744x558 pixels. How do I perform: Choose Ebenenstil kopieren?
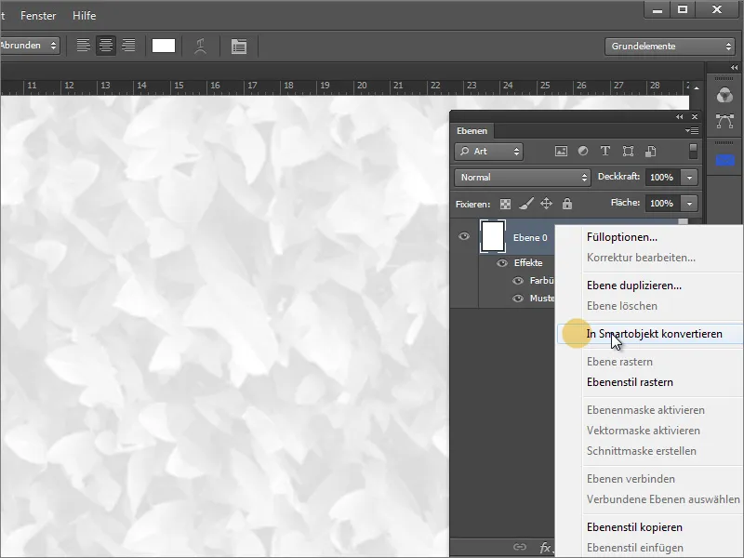634,527
